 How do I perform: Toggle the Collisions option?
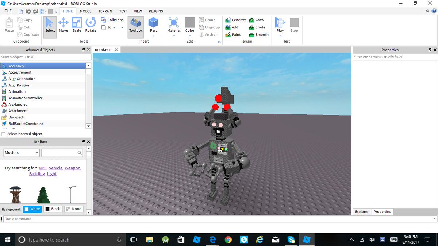pos(112,20)
